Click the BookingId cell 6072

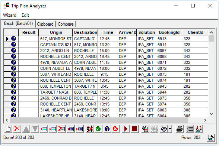click(x=169, y=68)
